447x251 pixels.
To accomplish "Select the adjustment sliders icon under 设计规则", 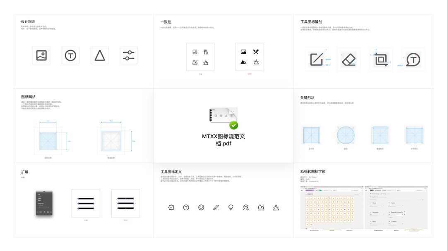I will pos(129,55).
